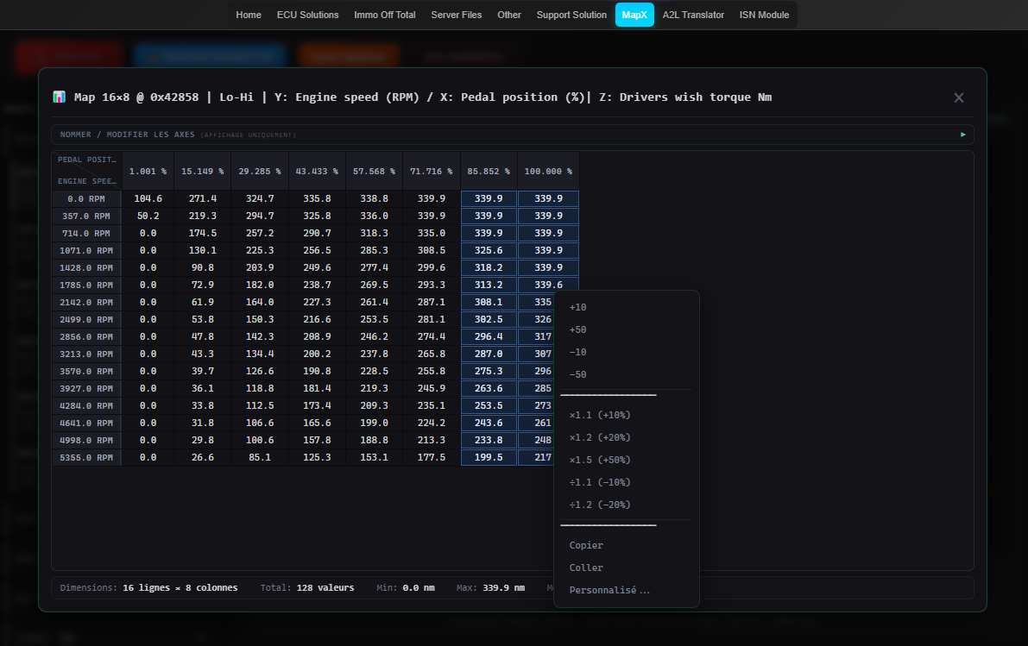Select the 15.149 % column header
The image size is (1028, 646).
tap(203, 171)
